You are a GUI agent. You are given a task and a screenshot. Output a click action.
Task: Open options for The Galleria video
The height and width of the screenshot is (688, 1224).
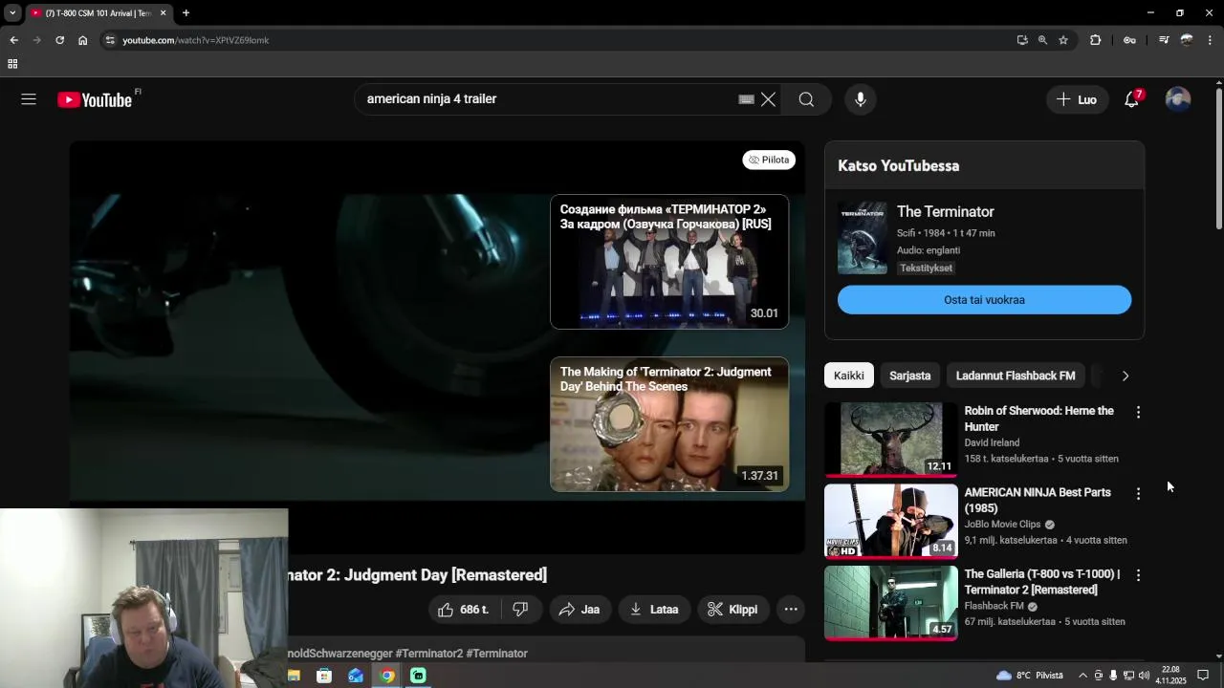1138,575
